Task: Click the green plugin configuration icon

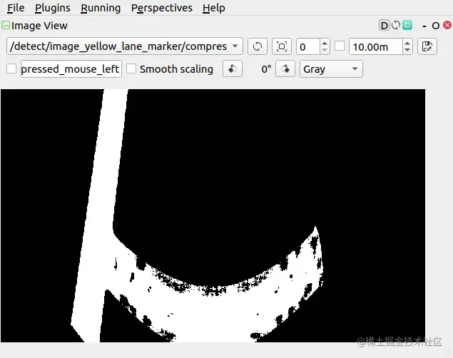Action: (x=407, y=25)
